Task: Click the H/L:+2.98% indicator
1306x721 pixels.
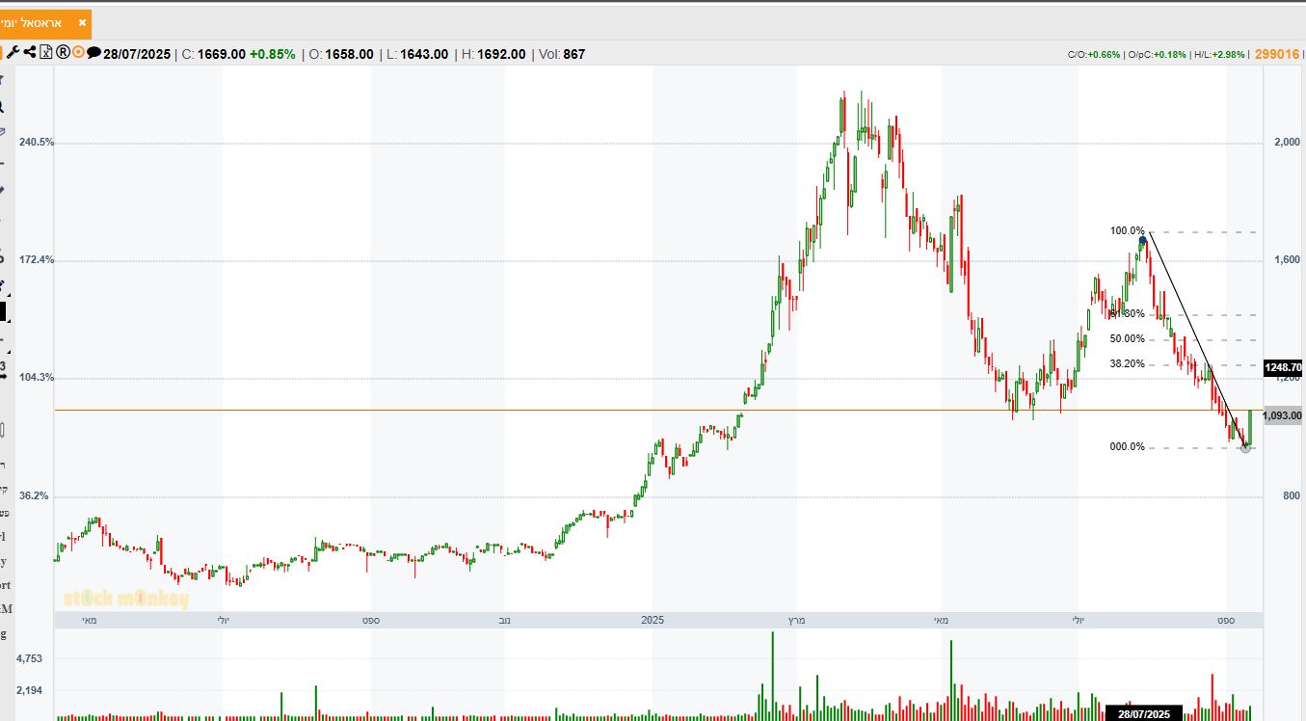Action: 1218,54
